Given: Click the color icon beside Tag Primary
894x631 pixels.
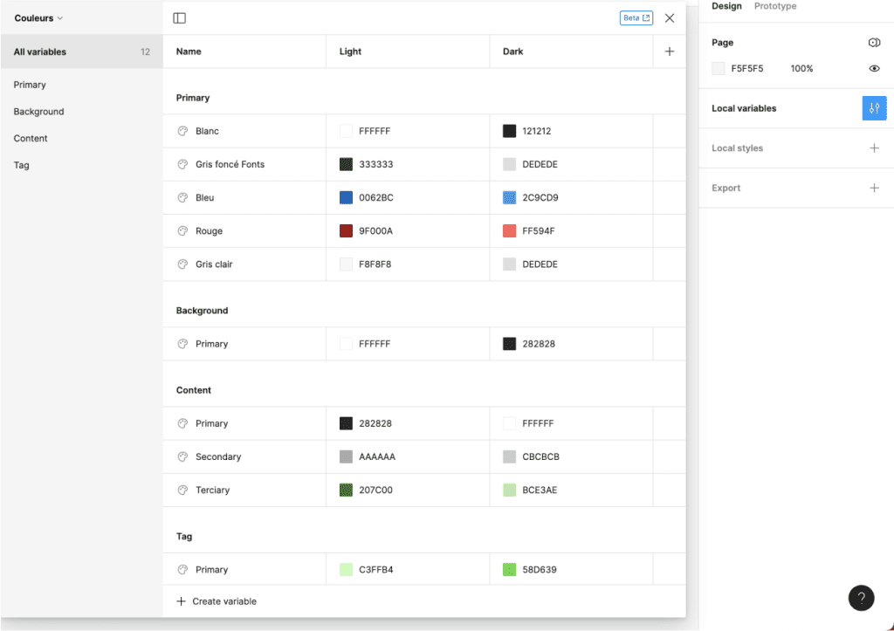Looking at the screenshot, I should point(182,569).
